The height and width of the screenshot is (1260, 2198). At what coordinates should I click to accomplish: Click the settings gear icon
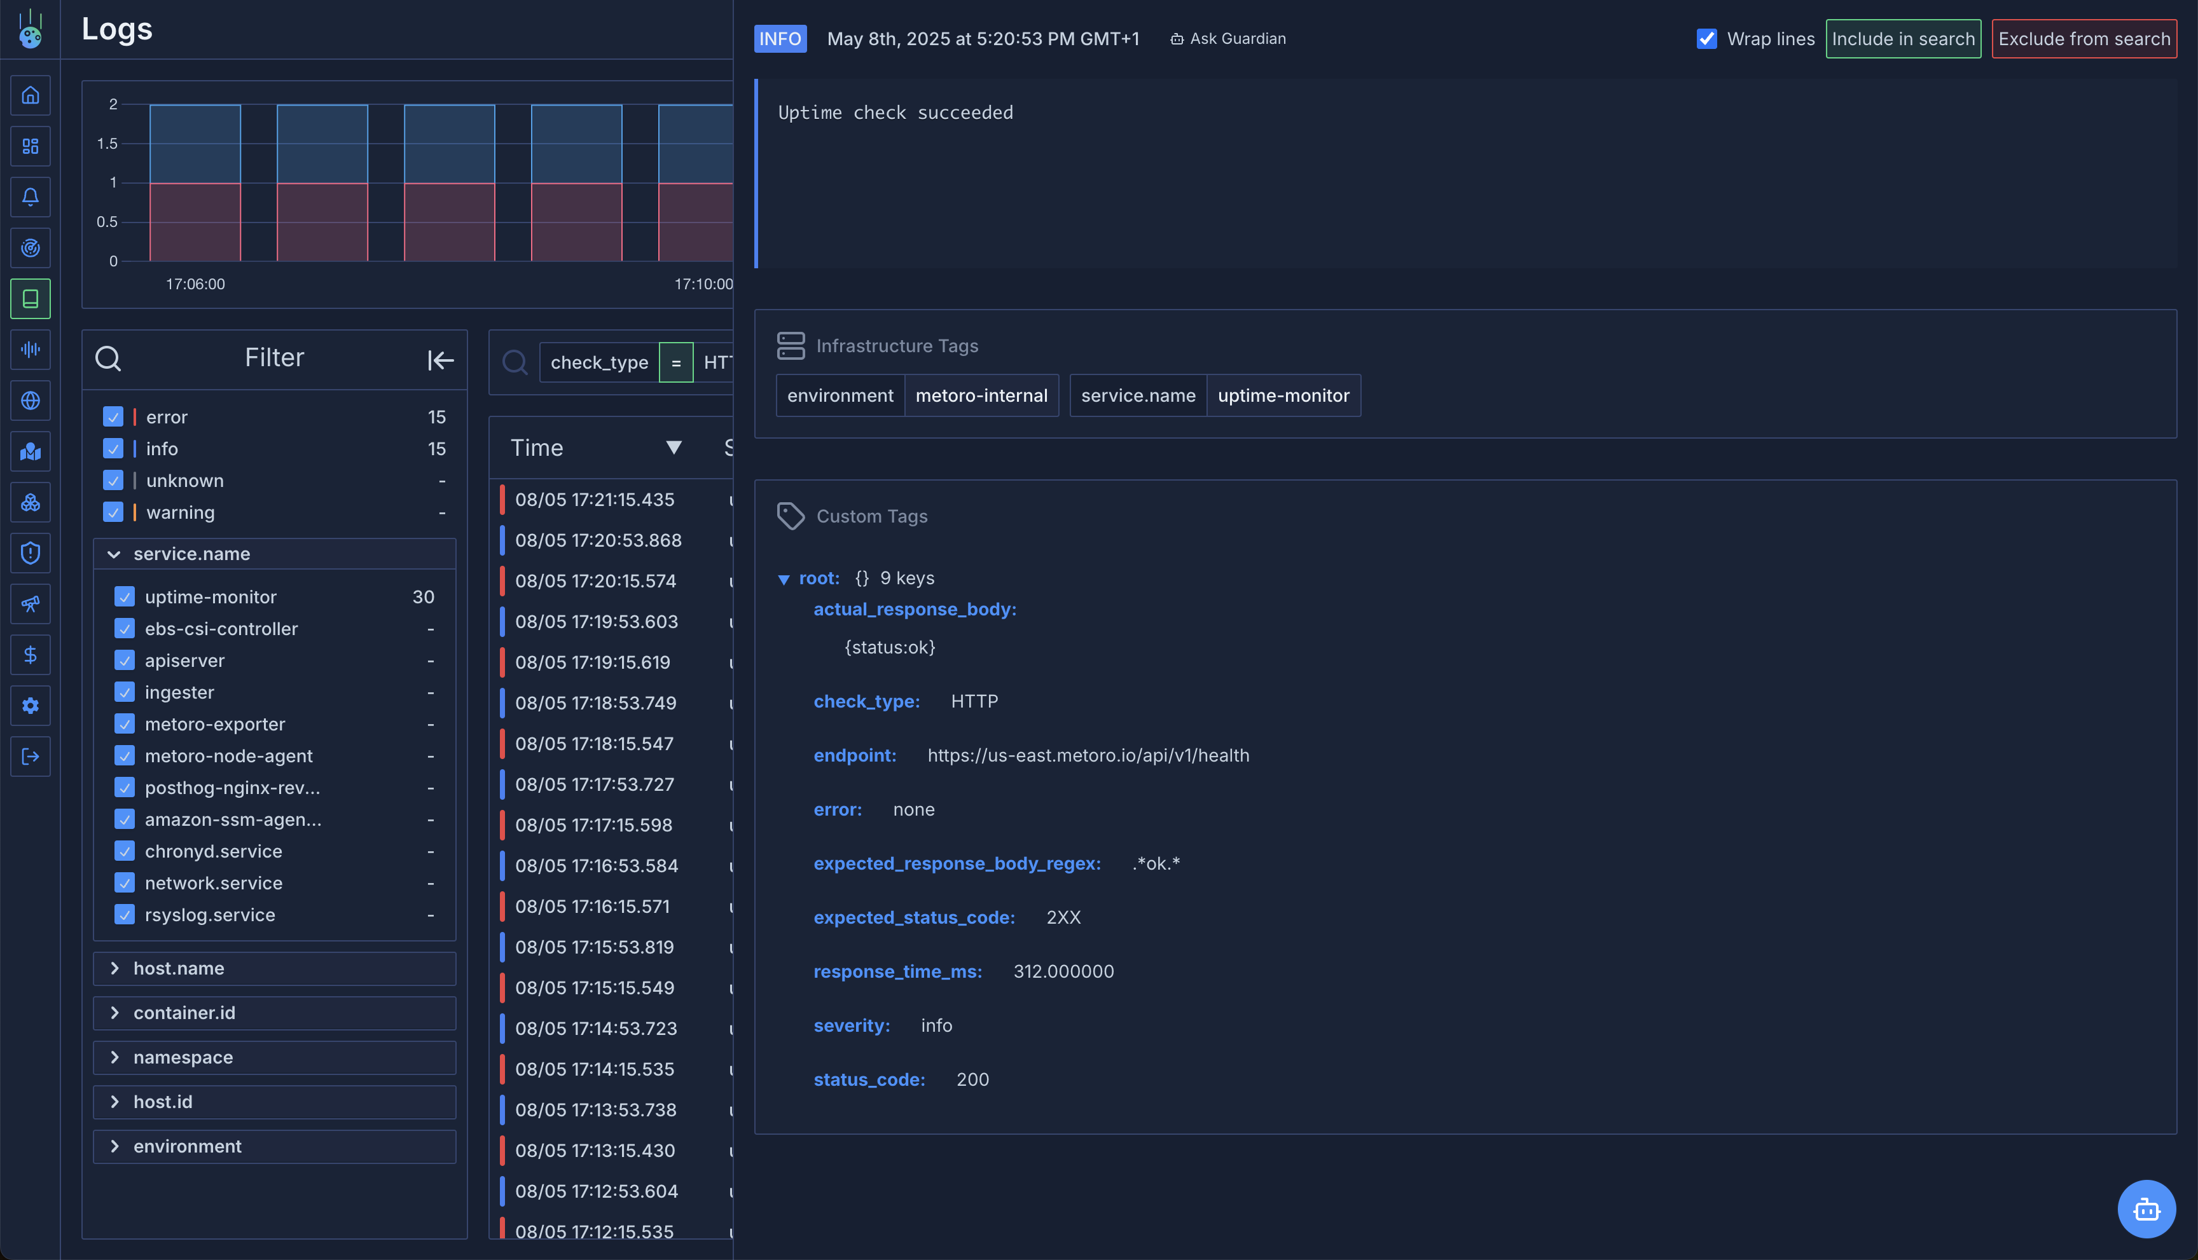point(31,706)
